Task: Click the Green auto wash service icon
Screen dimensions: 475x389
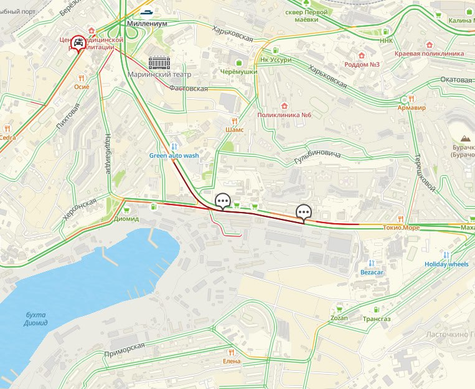Action: coord(174,147)
